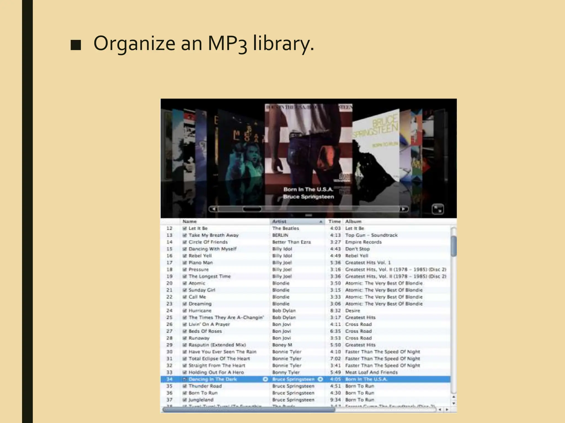The height and width of the screenshot is (423, 565).
Task: Sort by the Name column header
Action: coord(225,221)
